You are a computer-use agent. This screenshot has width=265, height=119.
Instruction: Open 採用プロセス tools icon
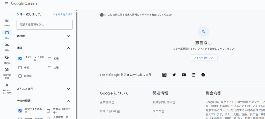tap(7, 70)
